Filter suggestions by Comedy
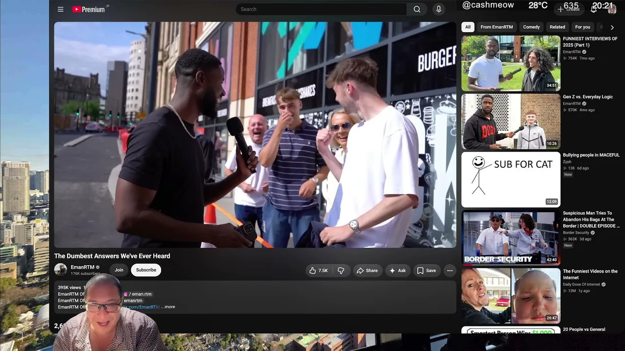The image size is (625, 351). click(531, 27)
